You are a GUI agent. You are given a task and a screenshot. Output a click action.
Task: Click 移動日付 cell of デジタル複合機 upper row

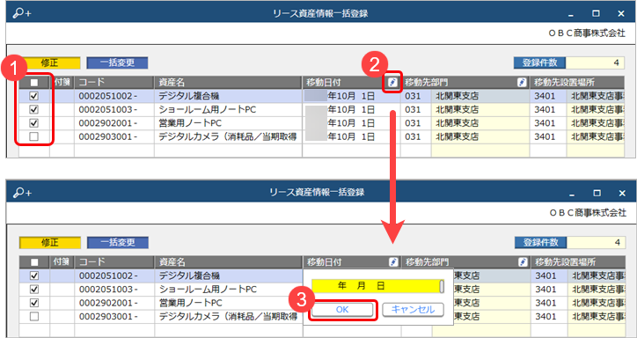351,96
